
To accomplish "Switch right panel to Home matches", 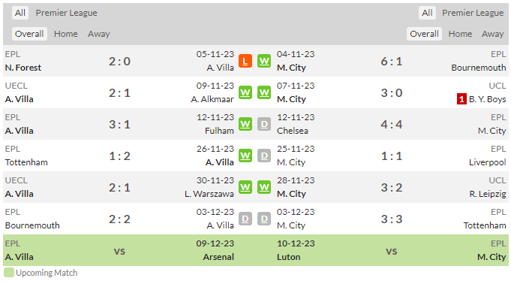I will pos(460,34).
